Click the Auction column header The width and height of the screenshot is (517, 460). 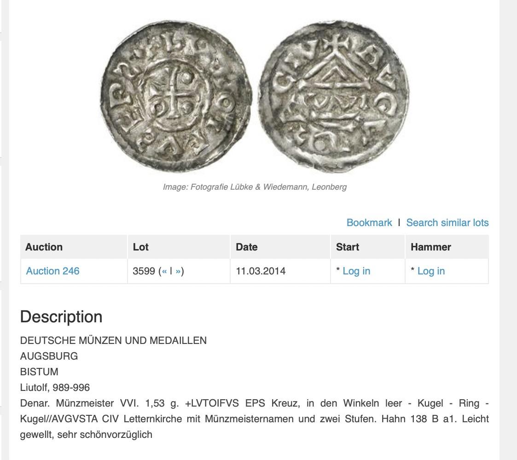(74, 247)
